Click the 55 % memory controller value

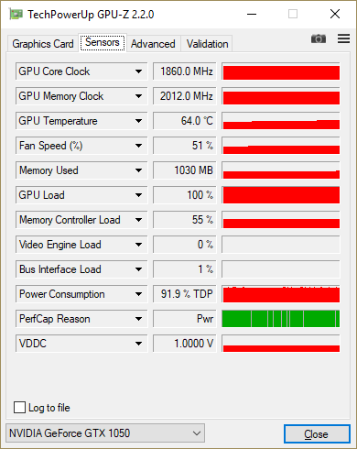[185, 220]
